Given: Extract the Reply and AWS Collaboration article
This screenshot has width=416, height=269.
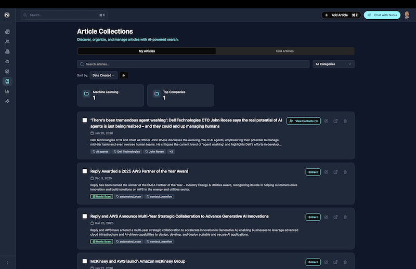Looking at the screenshot, I should pyautogui.click(x=313, y=217).
